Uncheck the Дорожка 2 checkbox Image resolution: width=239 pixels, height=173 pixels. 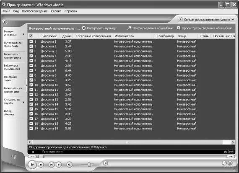click(31, 46)
